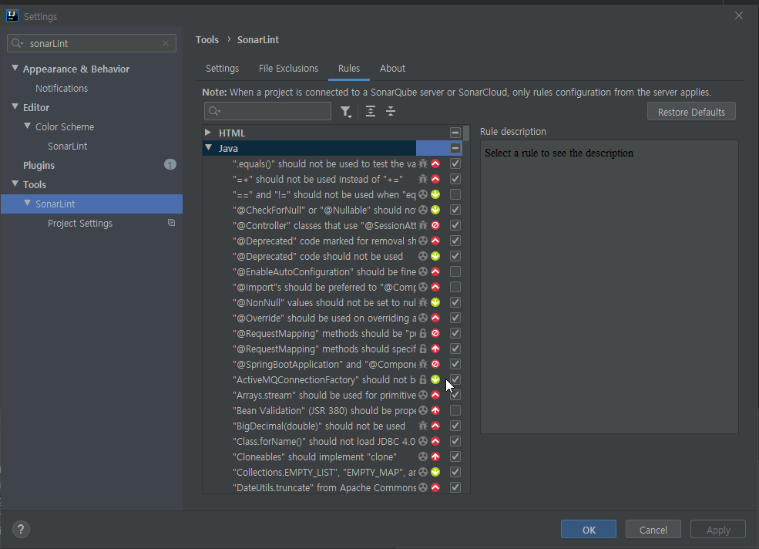Click code smell icon on "@Override" rule
The image size is (759, 549).
click(x=423, y=318)
